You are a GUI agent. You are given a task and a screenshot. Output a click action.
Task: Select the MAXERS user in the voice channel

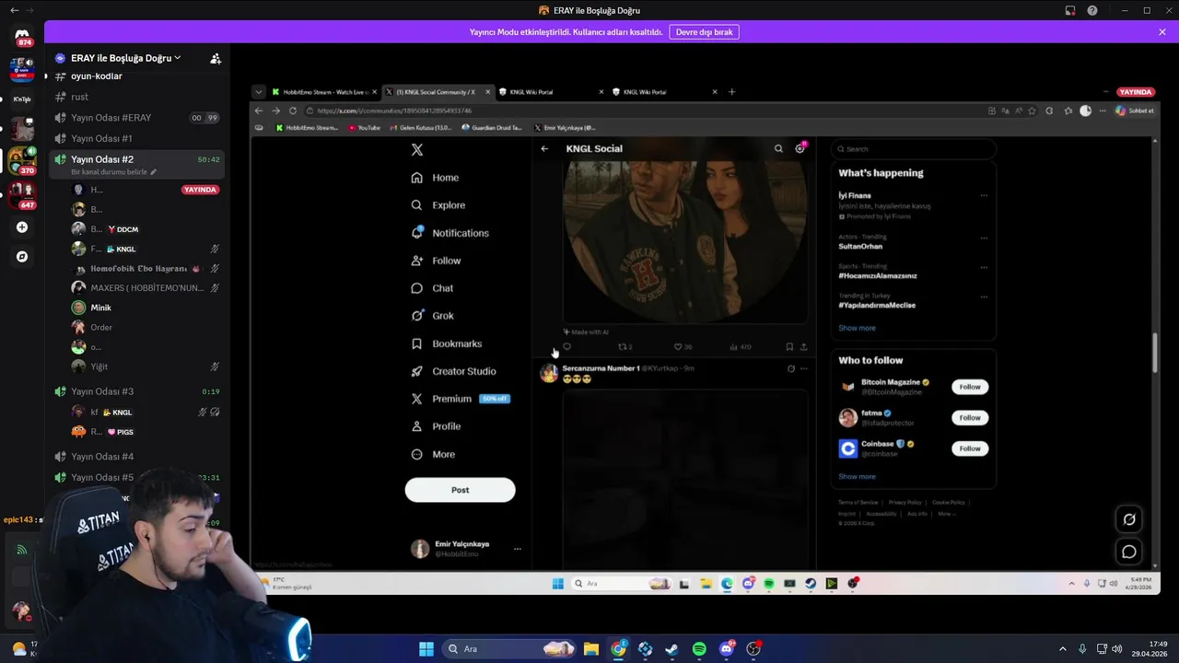146,288
